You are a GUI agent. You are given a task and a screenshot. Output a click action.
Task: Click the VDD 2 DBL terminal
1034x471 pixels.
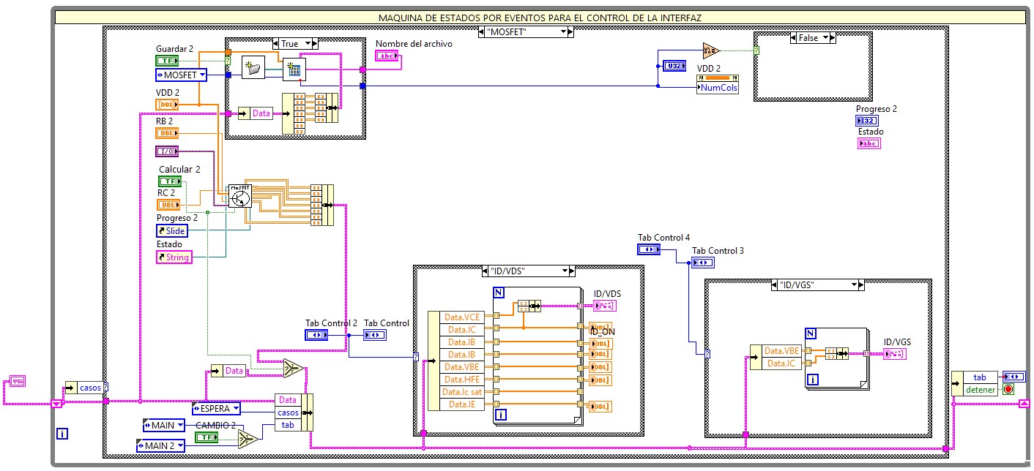(167, 105)
